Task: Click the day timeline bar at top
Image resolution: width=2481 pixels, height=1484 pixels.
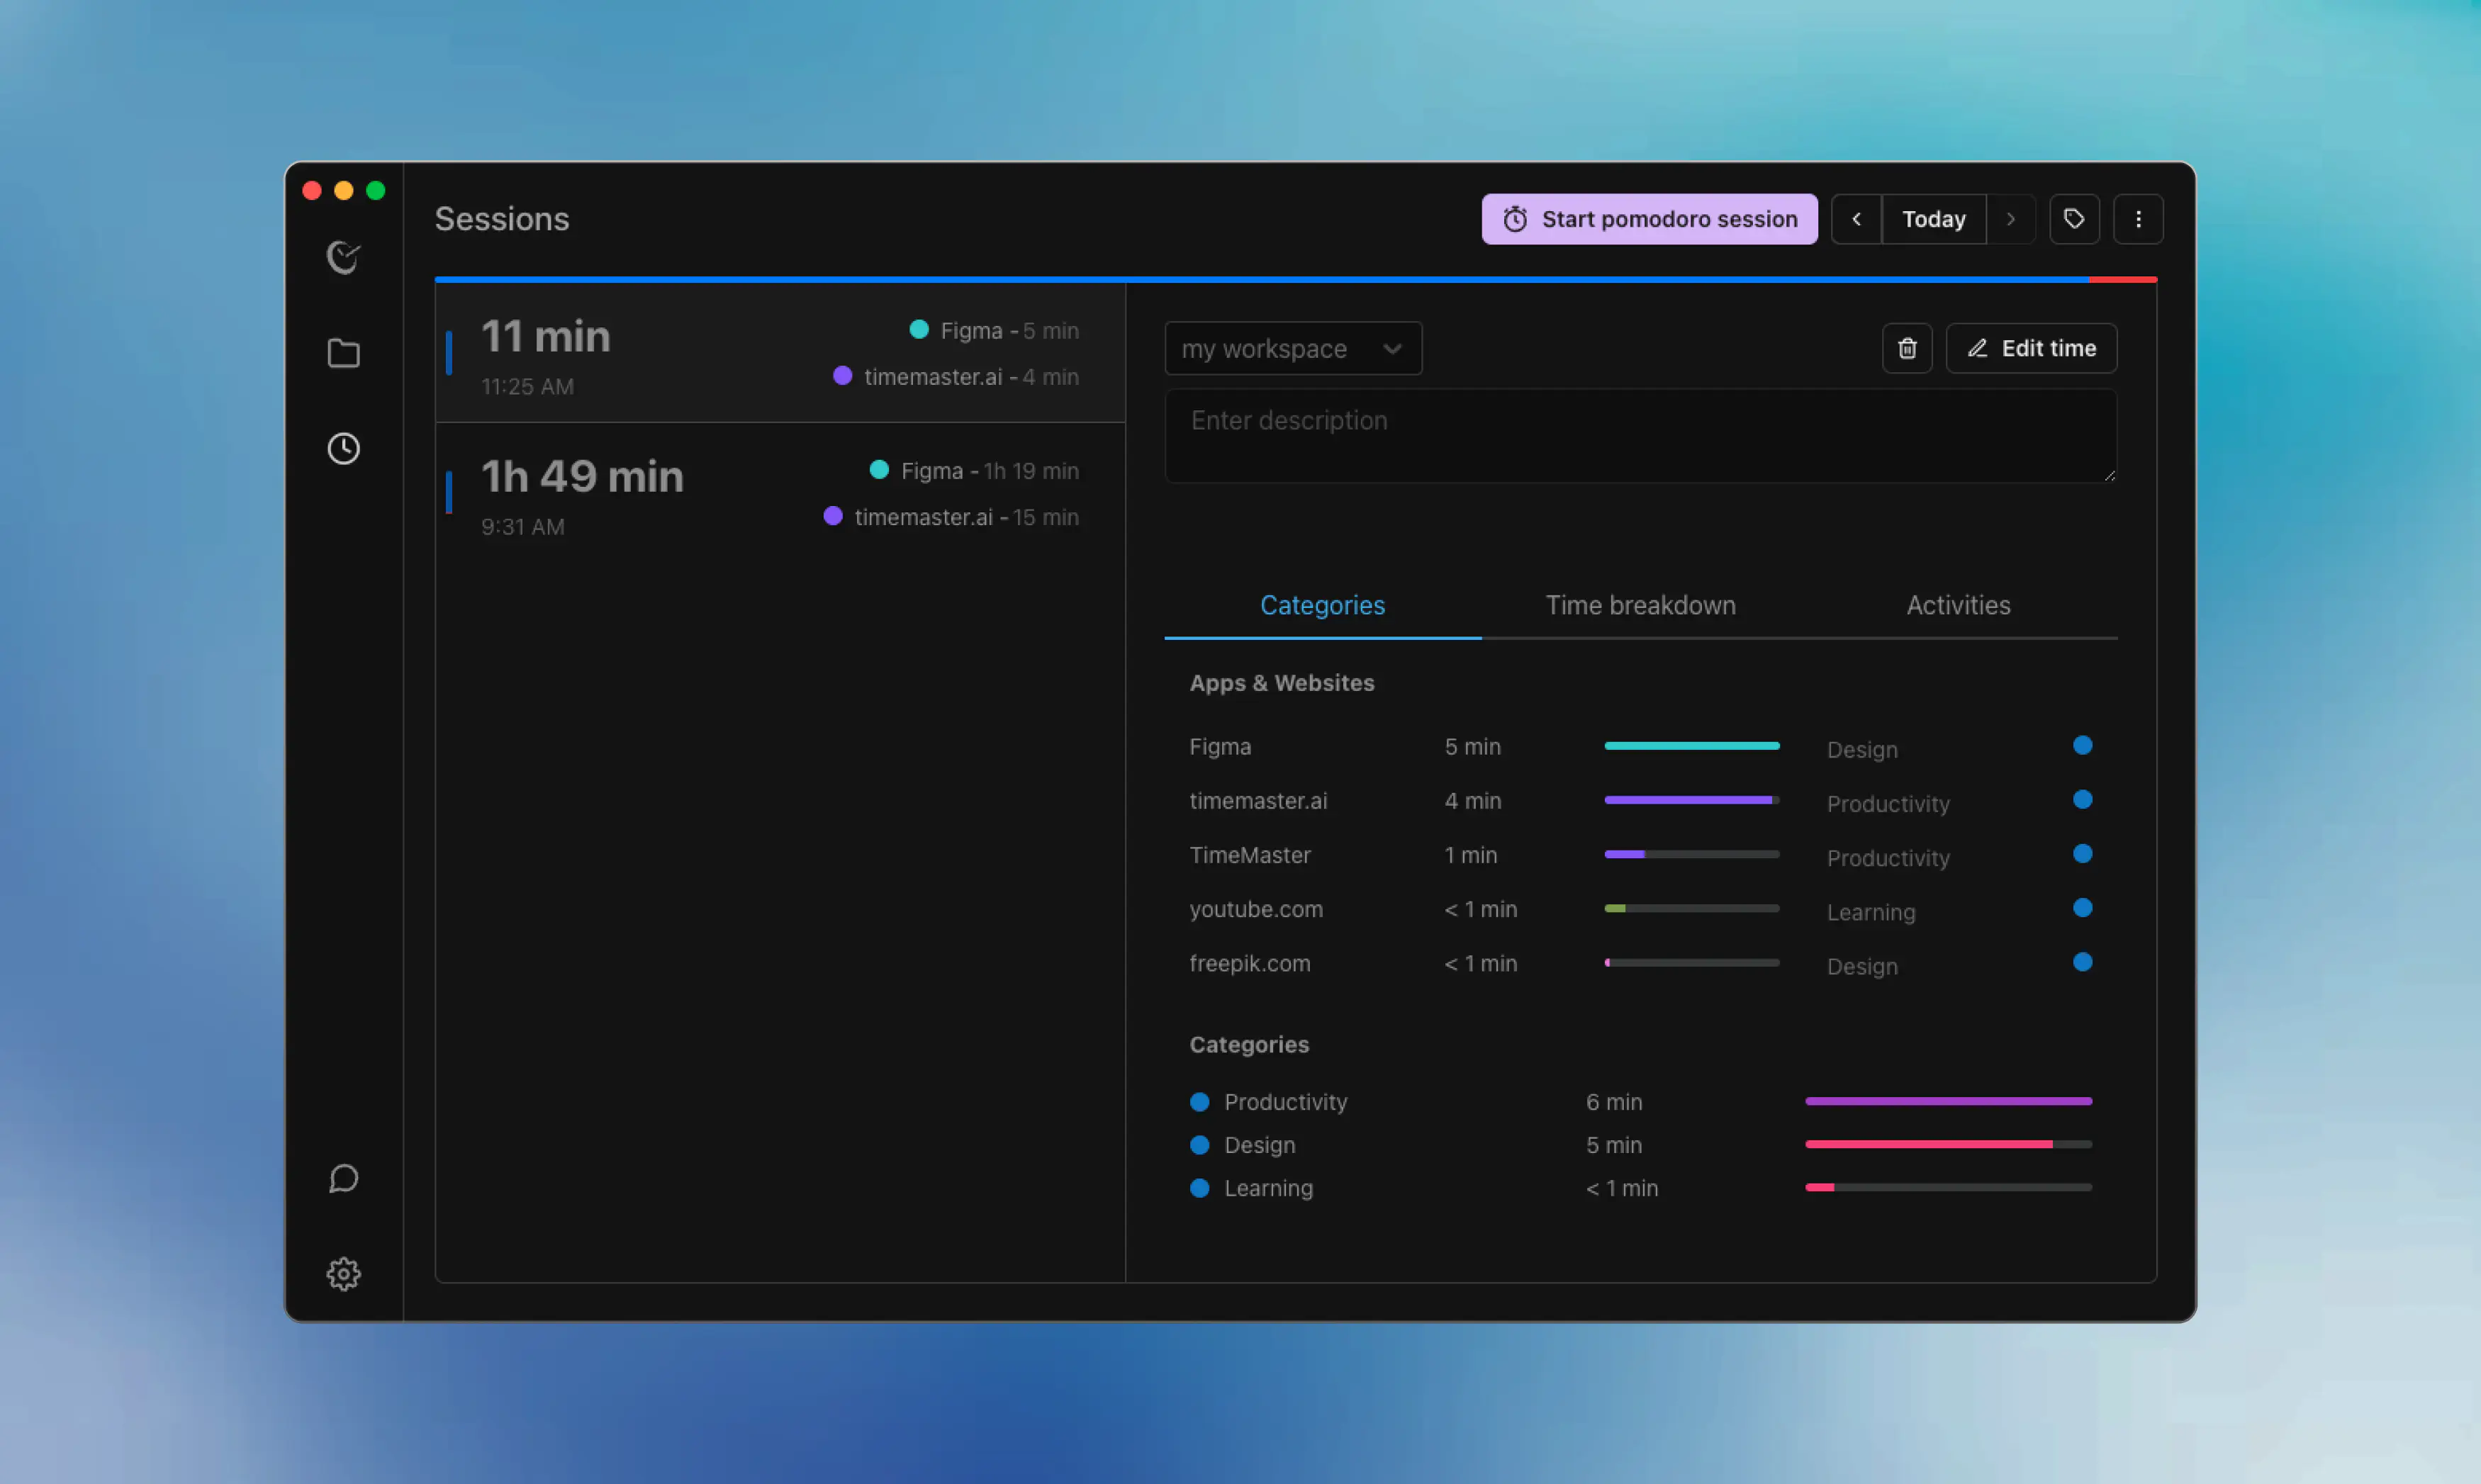Action: click(1296, 279)
